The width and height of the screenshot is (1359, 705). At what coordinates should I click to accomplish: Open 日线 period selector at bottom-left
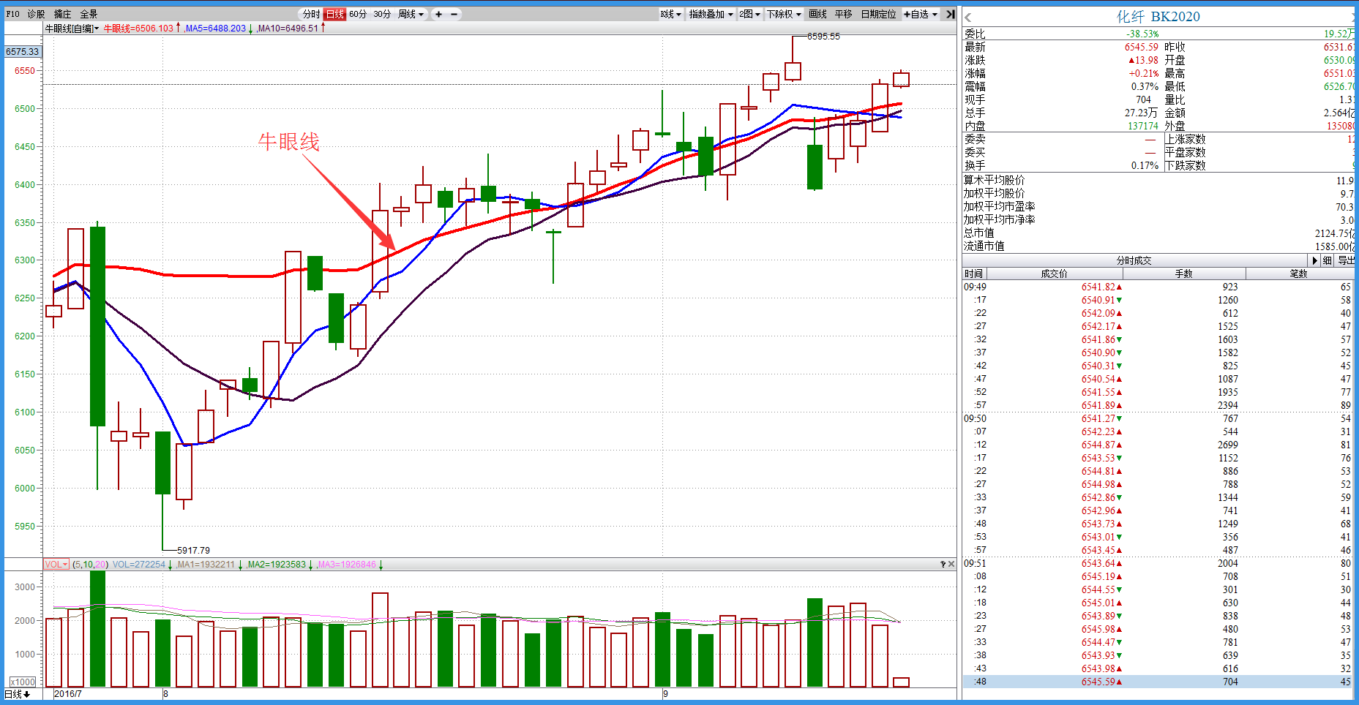[x=18, y=693]
